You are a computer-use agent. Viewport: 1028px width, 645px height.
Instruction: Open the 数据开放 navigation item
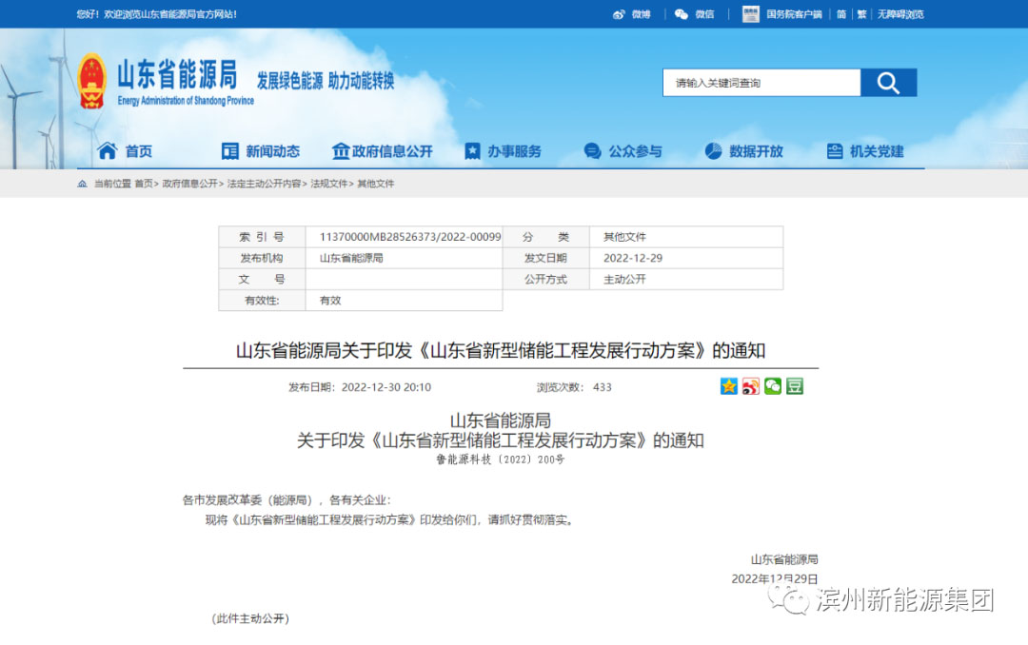(744, 151)
